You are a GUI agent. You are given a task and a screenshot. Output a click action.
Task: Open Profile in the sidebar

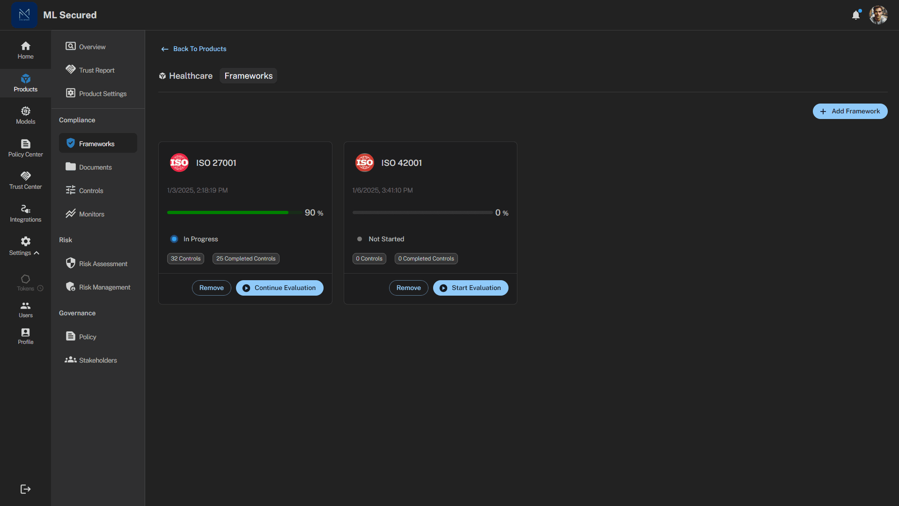point(25,336)
